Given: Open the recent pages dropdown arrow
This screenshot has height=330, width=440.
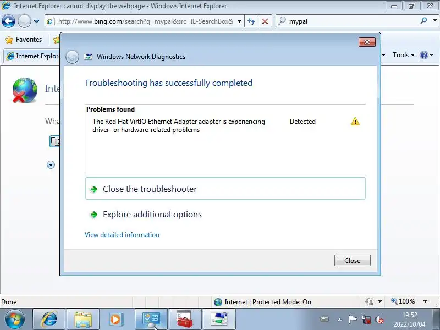Looking at the screenshot, I should [x=36, y=21].
